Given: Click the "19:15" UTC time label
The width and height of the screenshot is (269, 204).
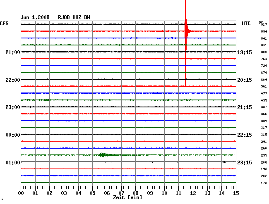Looking at the screenshot, I should (245, 52).
